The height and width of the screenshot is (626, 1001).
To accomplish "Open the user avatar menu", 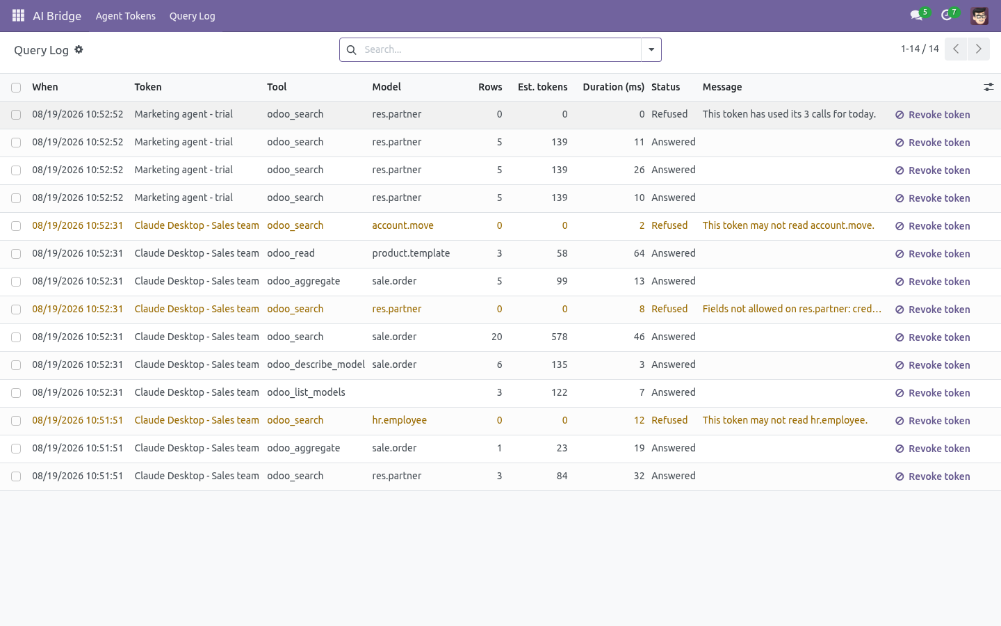I will click(x=979, y=15).
